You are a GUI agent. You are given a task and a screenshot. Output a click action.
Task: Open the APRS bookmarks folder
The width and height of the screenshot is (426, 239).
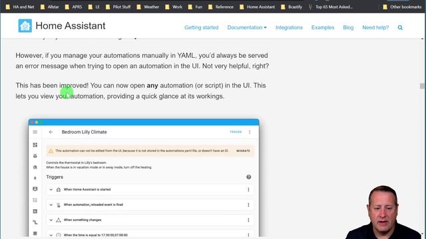pyautogui.click(x=73, y=7)
